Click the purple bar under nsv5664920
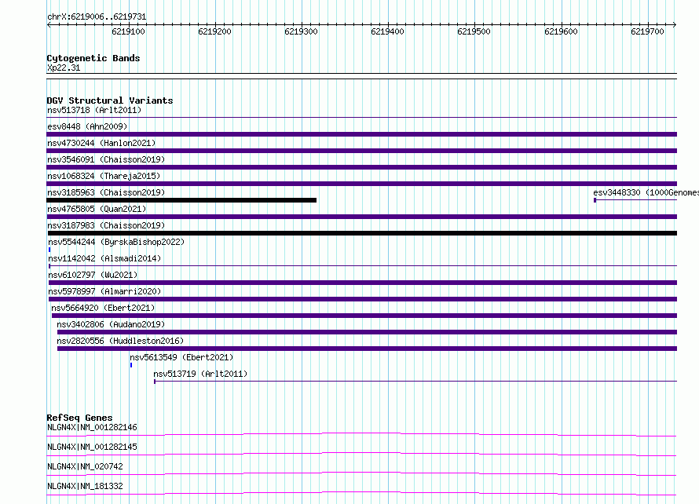Screen dimensions: 699x504 364,316
